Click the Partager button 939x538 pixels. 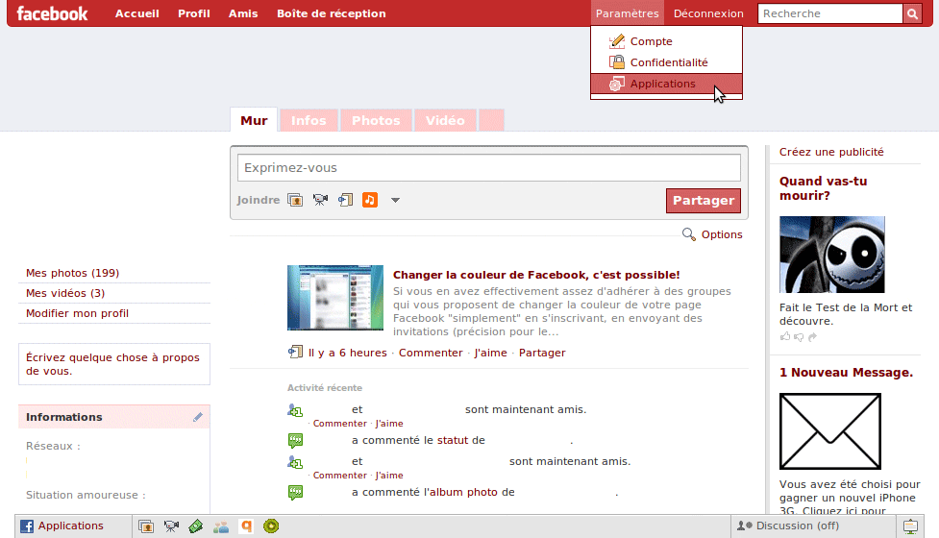tap(704, 201)
